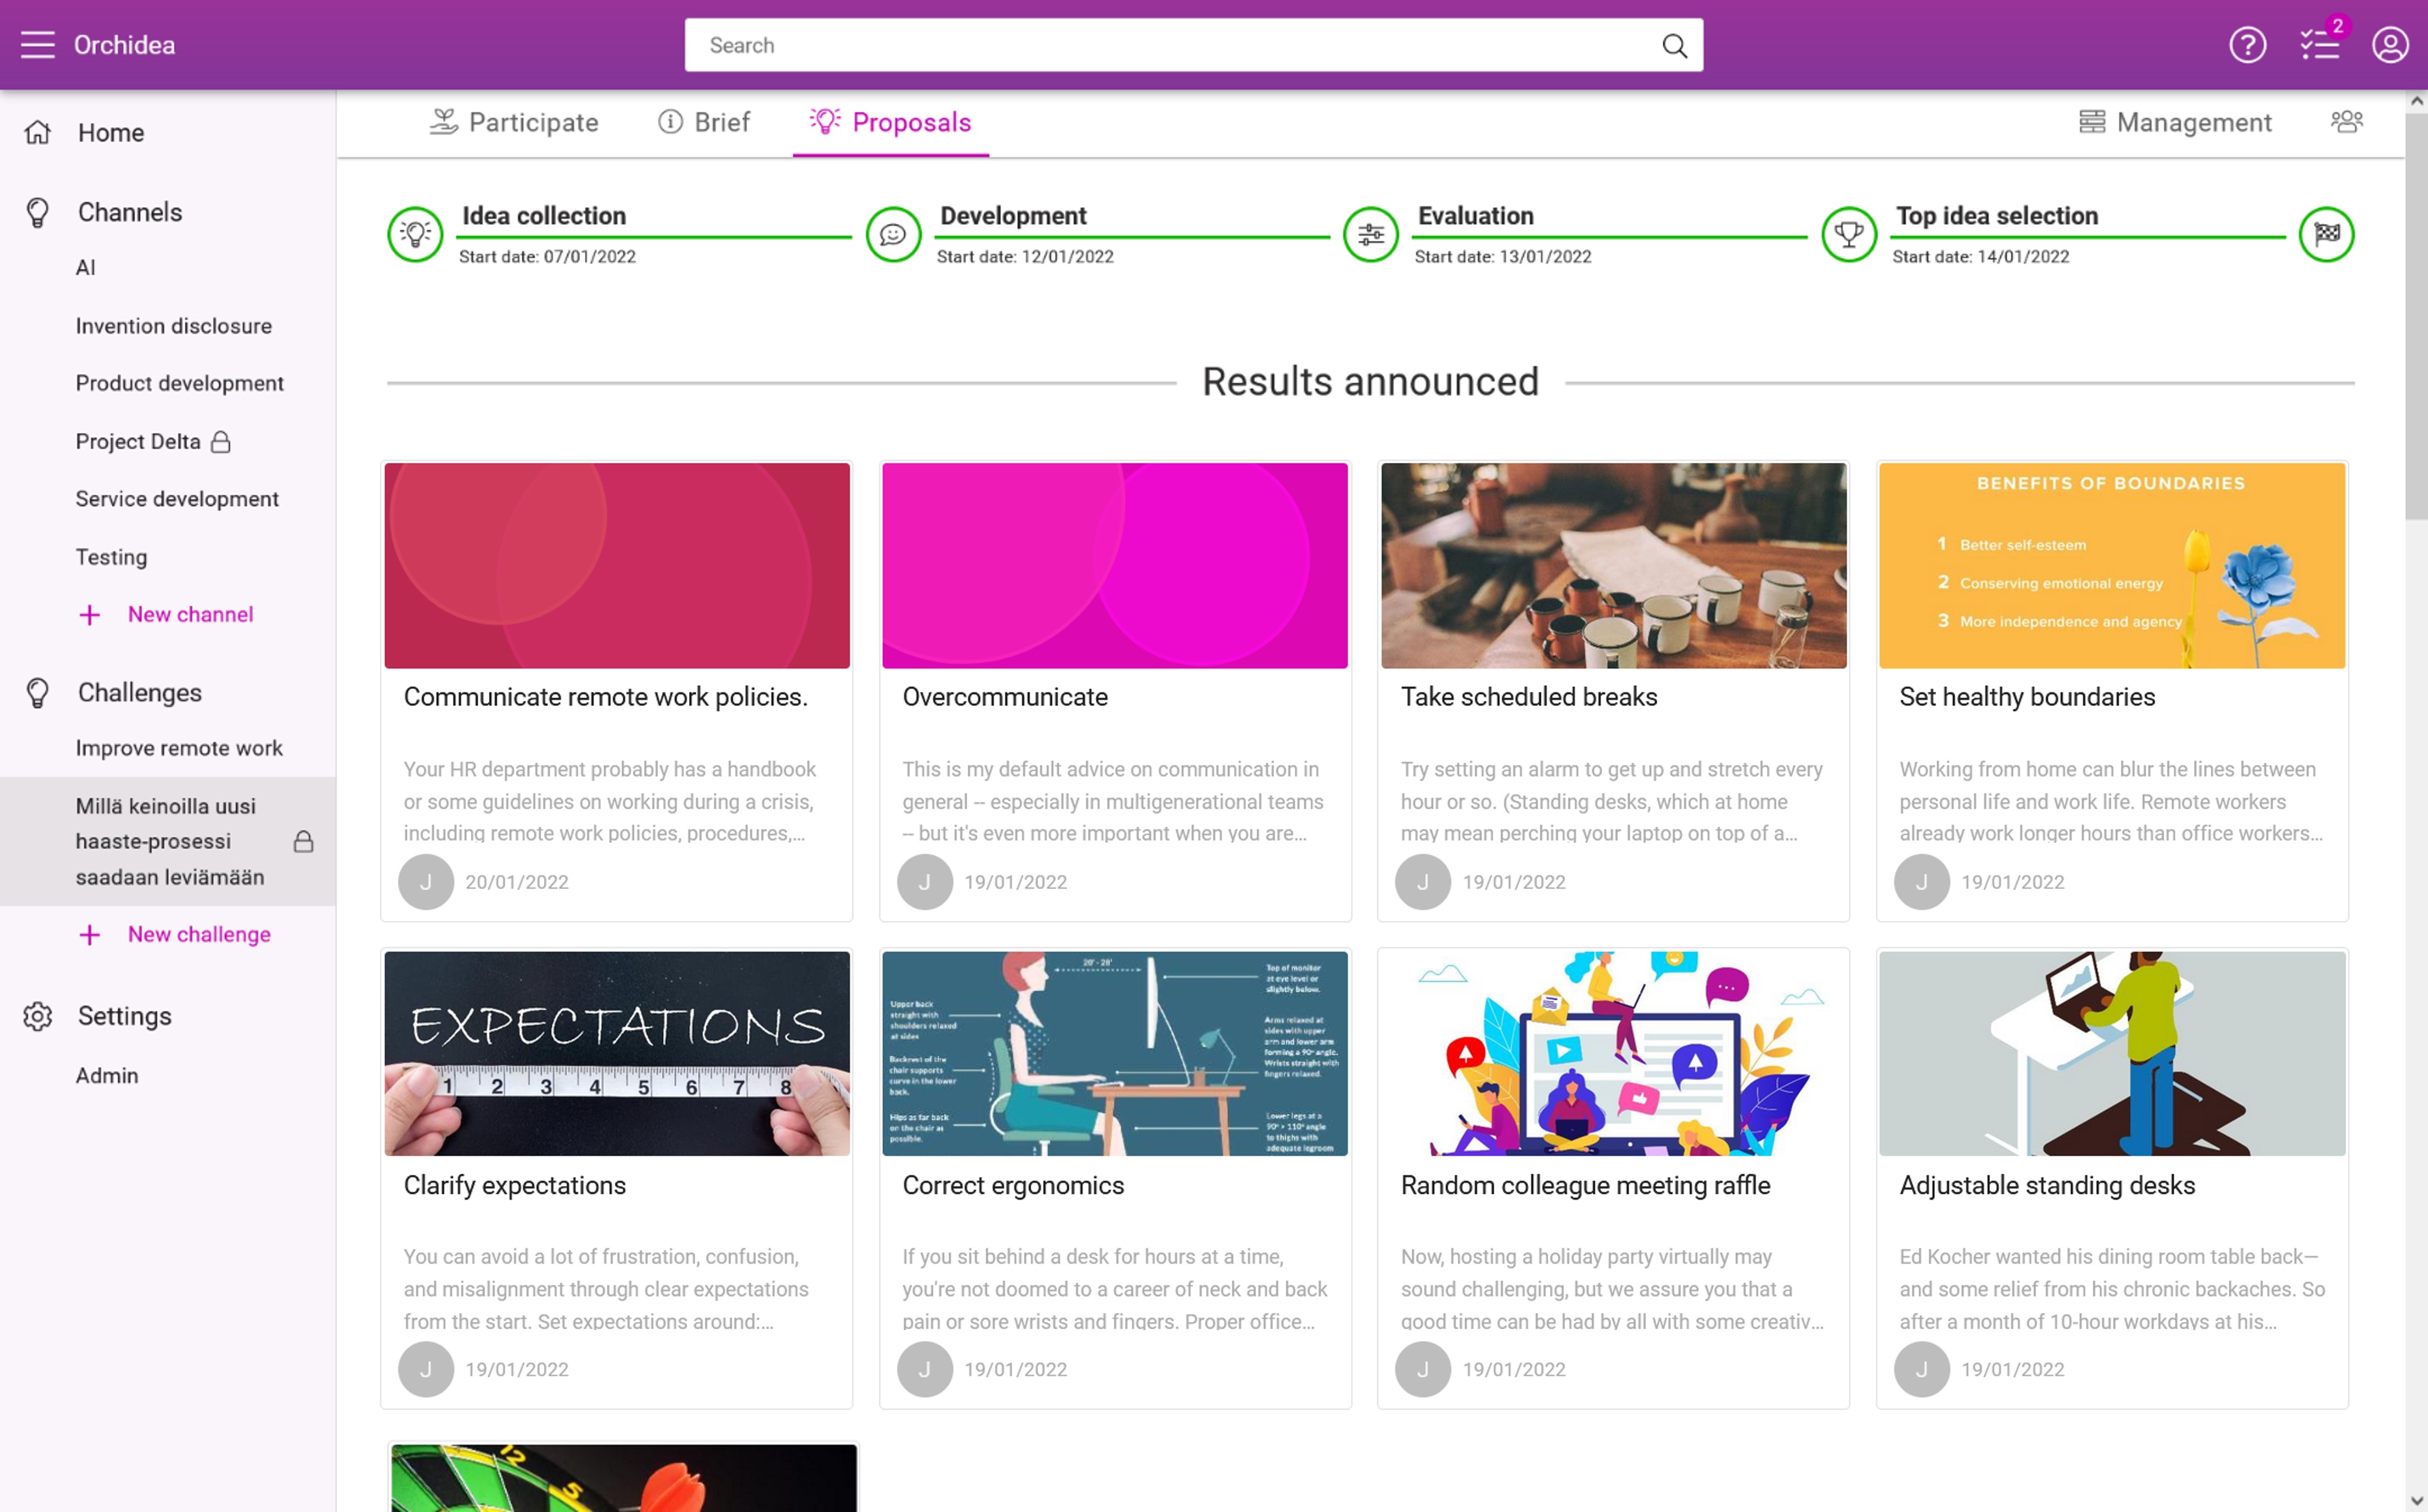Viewport: 2428px width, 1512px height.
Task: Create a New channel
Action: coord(190,614)
